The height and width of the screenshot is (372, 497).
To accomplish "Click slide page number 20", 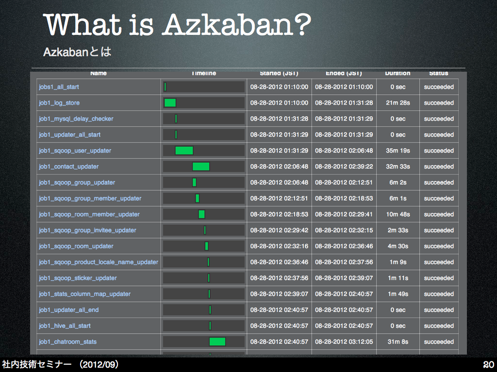I will click(488, 364).
